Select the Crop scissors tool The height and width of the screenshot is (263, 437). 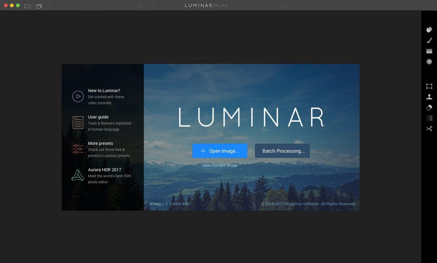[x=429, y=128]
